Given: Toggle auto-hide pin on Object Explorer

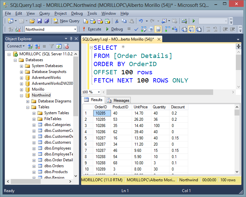Looking at the screenshot, I should click(71, 39).
